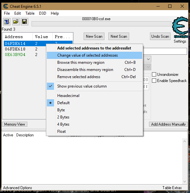190x193 pixels.
Task: Click the scan progress bar
Action: pos(102,24)
